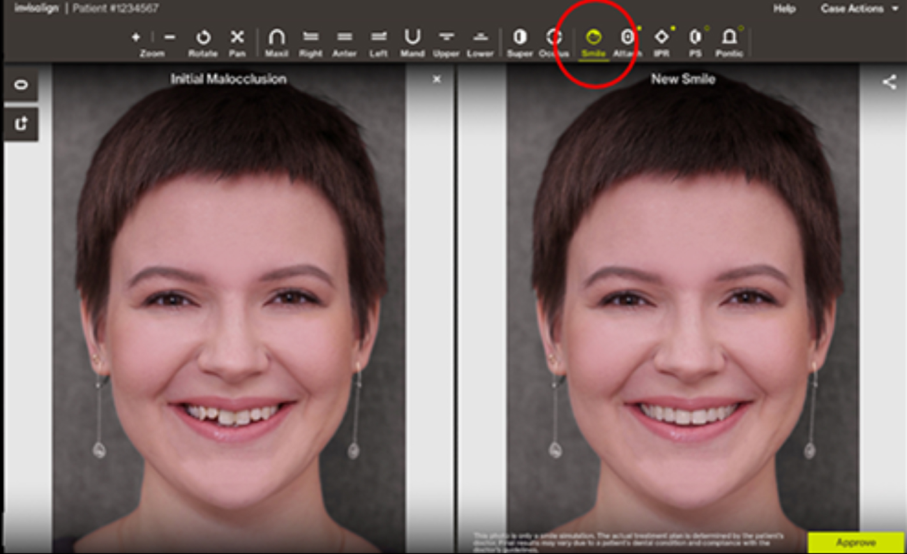
Task: Click the green Approve button
Action: coord(856,543)
